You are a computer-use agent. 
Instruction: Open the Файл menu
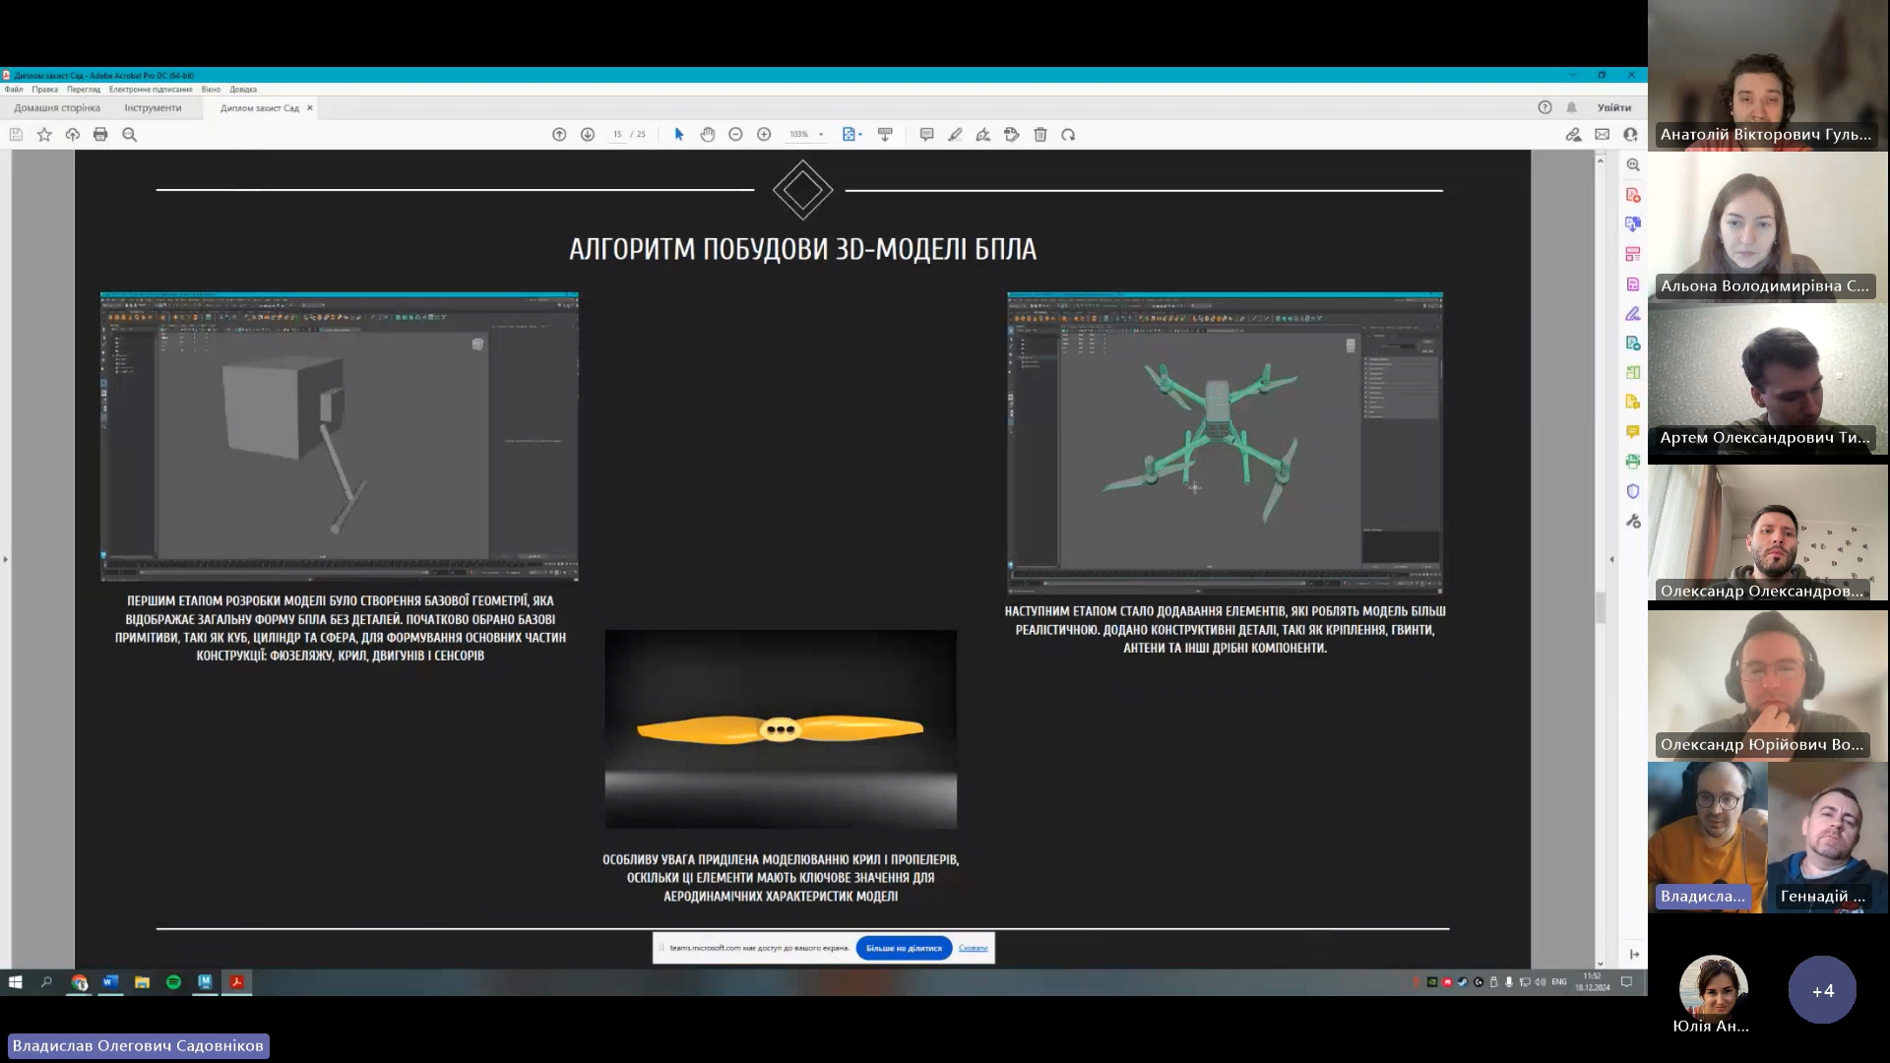14,90
